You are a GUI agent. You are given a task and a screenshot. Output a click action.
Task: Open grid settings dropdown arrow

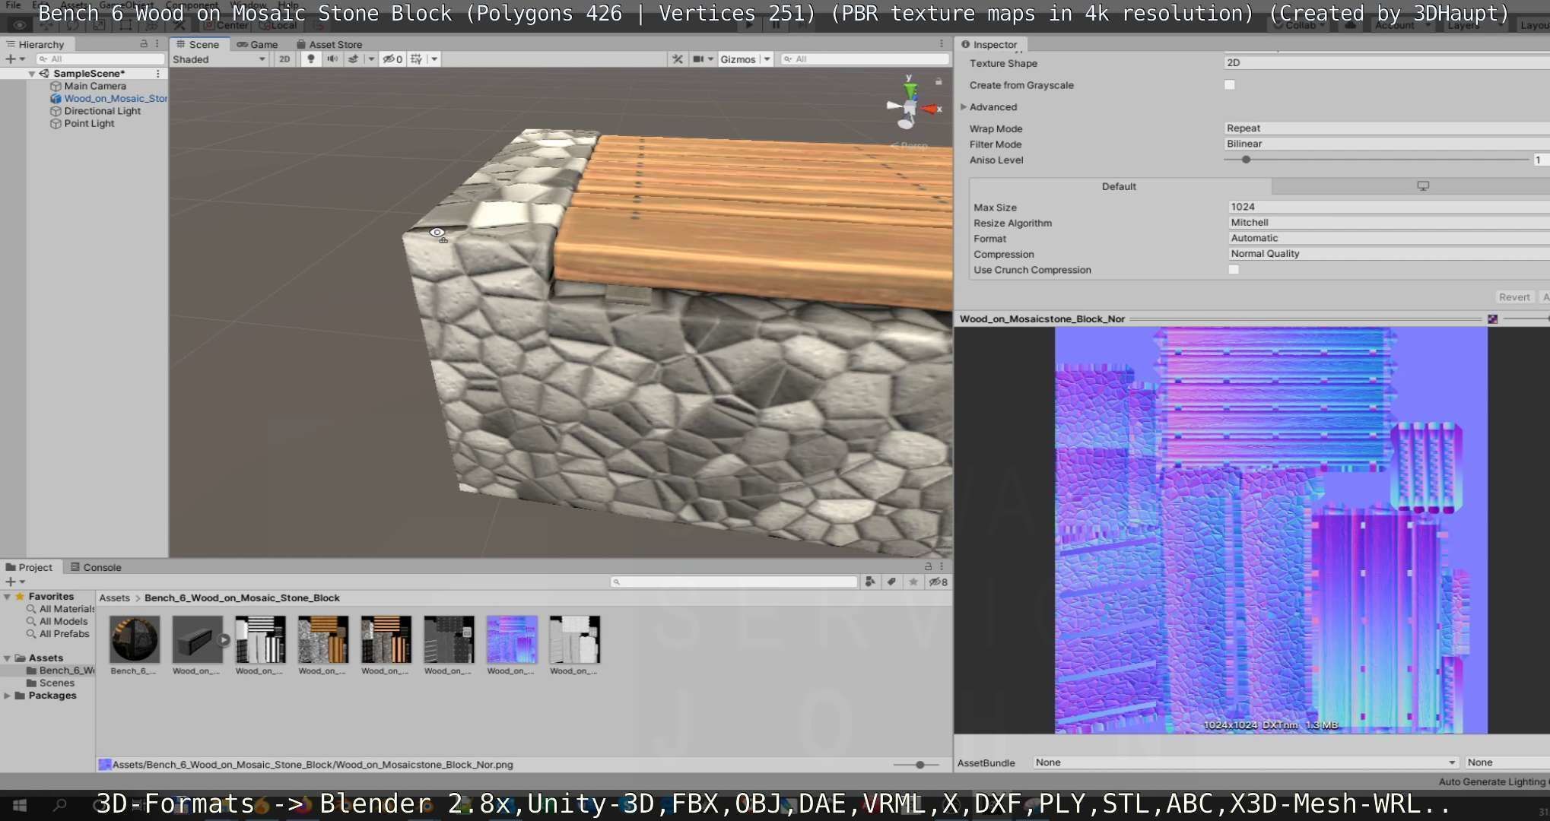tap(434, 59)
